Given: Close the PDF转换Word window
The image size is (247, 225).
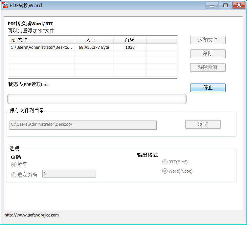Looking at the screenshot, I should point(239,5).
